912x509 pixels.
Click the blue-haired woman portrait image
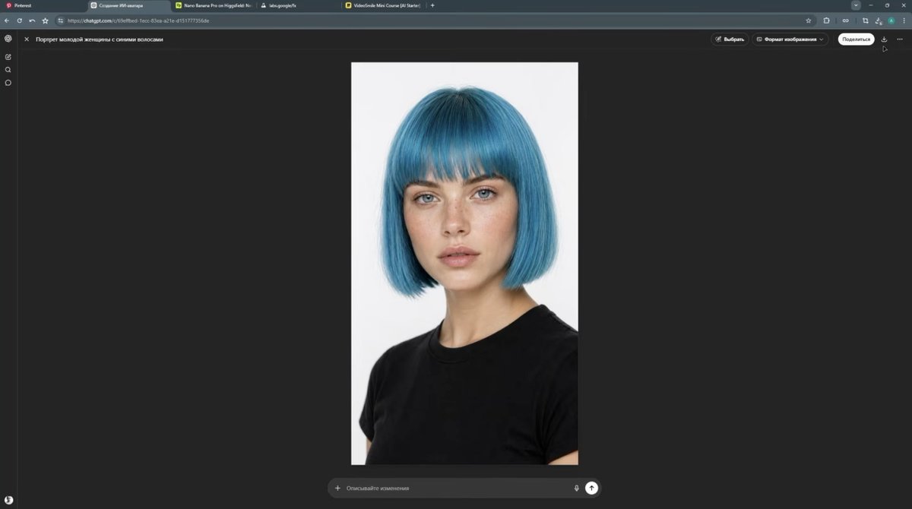pos(464,263)
